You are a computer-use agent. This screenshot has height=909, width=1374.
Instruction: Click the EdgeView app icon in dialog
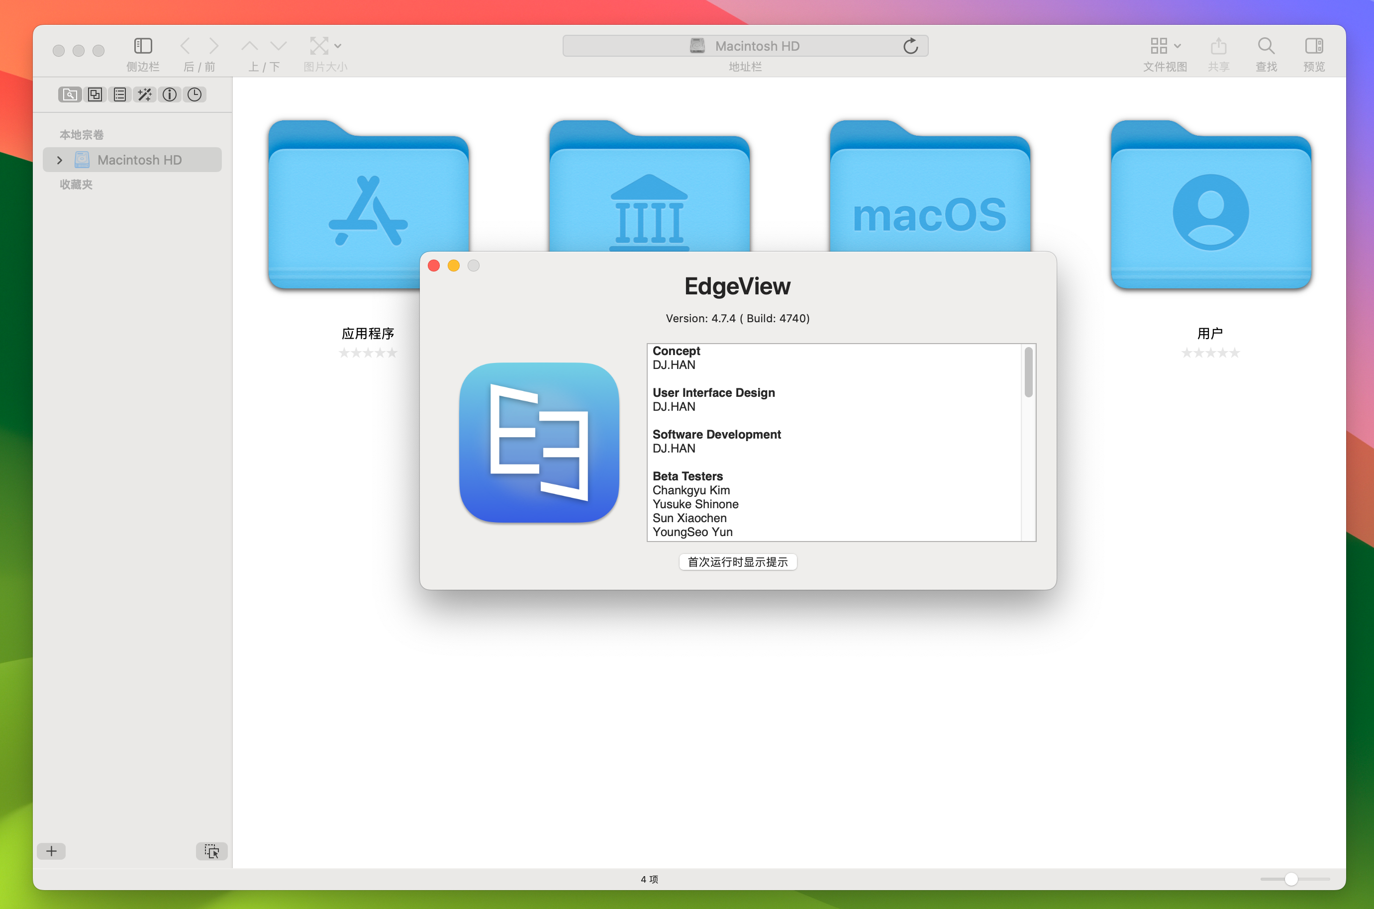coord(539,443)
